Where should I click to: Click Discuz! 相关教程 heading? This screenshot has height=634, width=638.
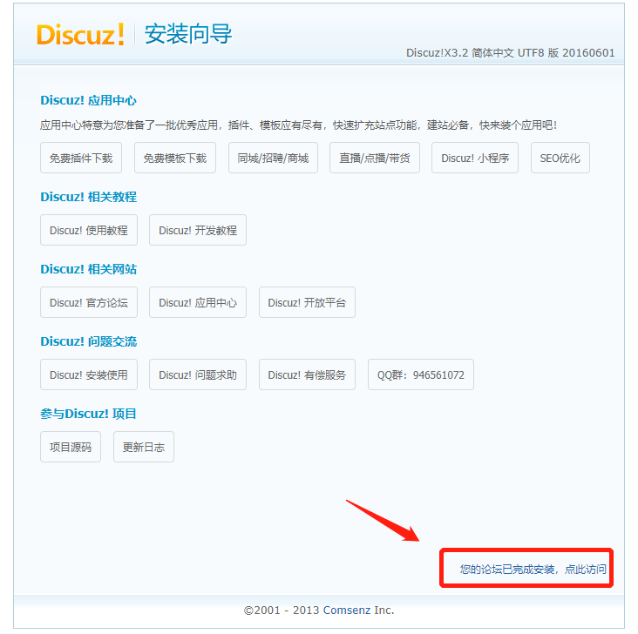pyautogui.click(x=88, y=197)
